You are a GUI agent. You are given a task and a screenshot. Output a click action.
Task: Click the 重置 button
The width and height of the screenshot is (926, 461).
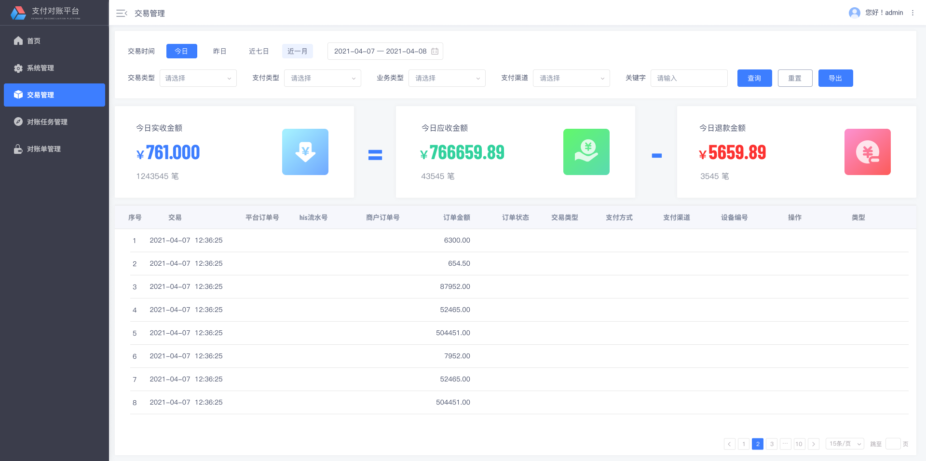795,78
